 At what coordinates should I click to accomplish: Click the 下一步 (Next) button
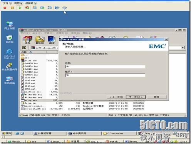click(x=136, y=97)
